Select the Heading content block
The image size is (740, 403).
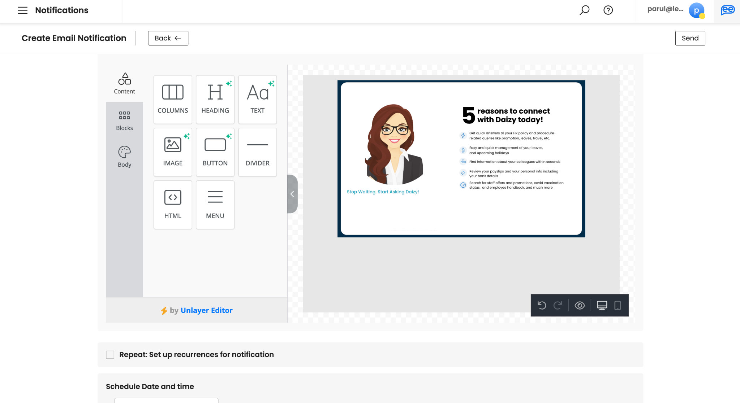pos(215,99)
